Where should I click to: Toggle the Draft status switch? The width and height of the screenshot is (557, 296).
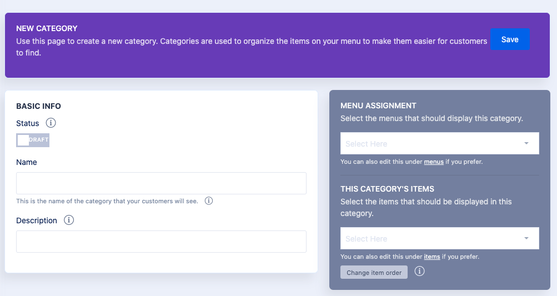(x=33, y=140)
